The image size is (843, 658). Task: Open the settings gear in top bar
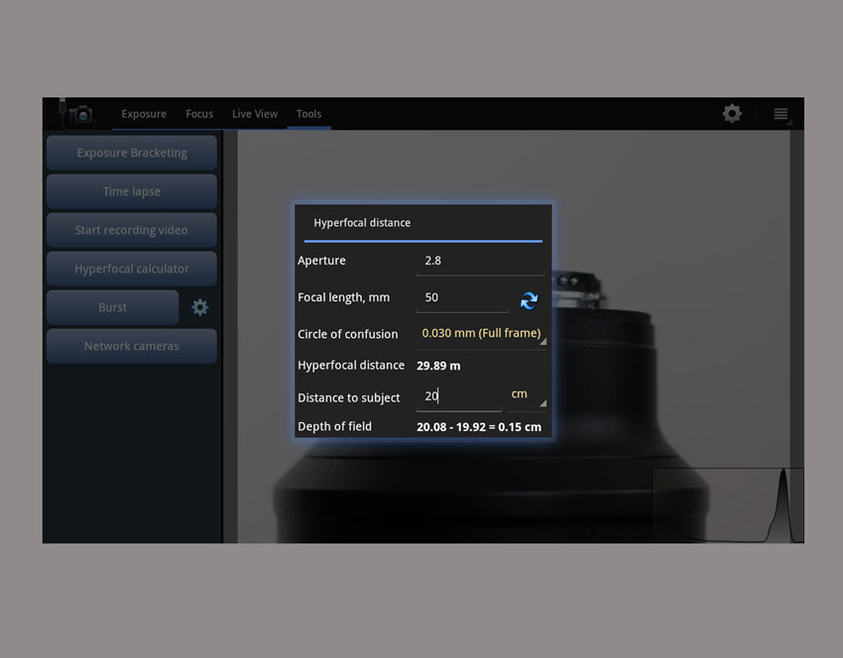(732, 114)
